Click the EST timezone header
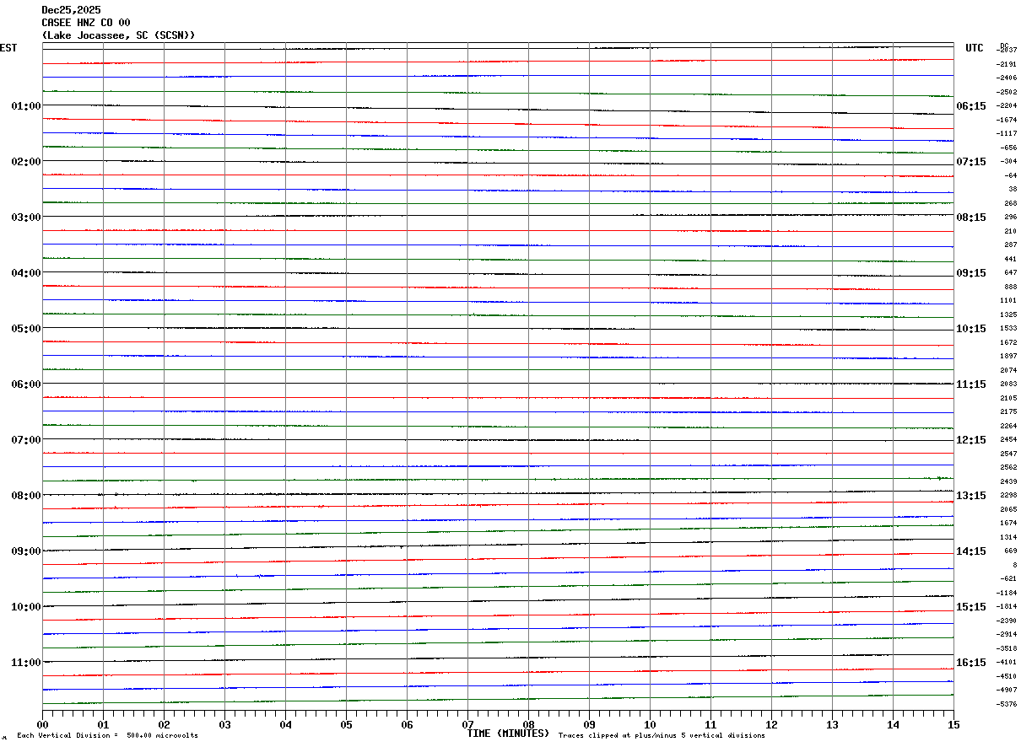The height and width of the screenshot is (747, 1021). pos(8,48)
